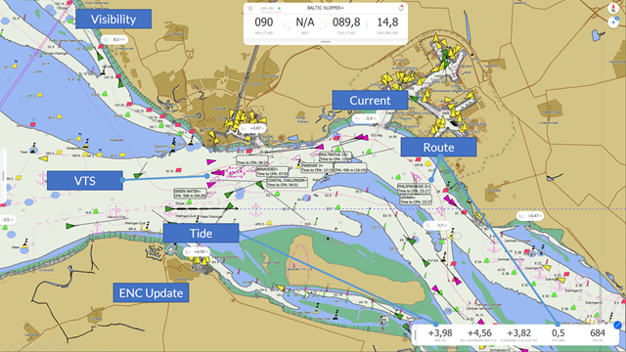Click the BALTIC KLIPPER vessel name
This screenshot has height=352, width=626.
(x=326, y=8)
